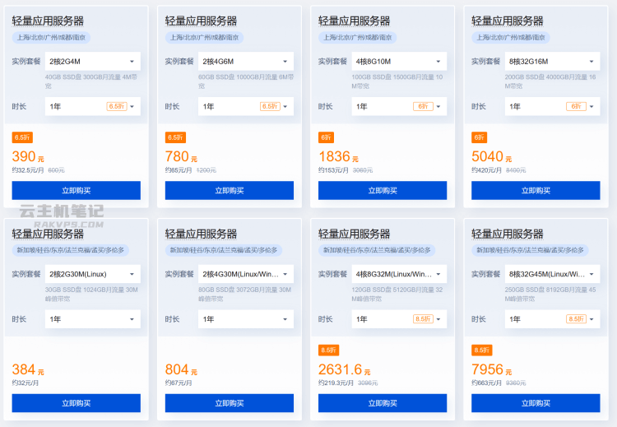The image size is (617, 427).
Task: Click the 新加坡/硅谷/东京 region tag in the 8核32G45M card
Action: coord(530,250)
